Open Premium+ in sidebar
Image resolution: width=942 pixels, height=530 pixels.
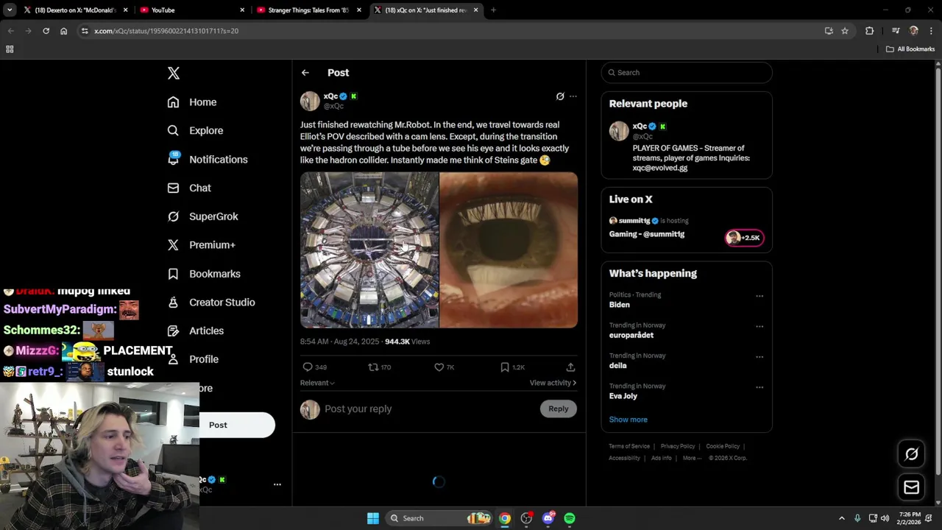pyautogui.click(x=201, y=245)
